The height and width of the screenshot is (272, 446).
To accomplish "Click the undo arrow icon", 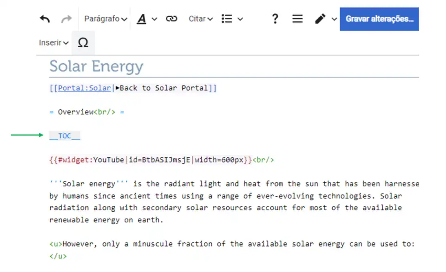I will point(45,19).
